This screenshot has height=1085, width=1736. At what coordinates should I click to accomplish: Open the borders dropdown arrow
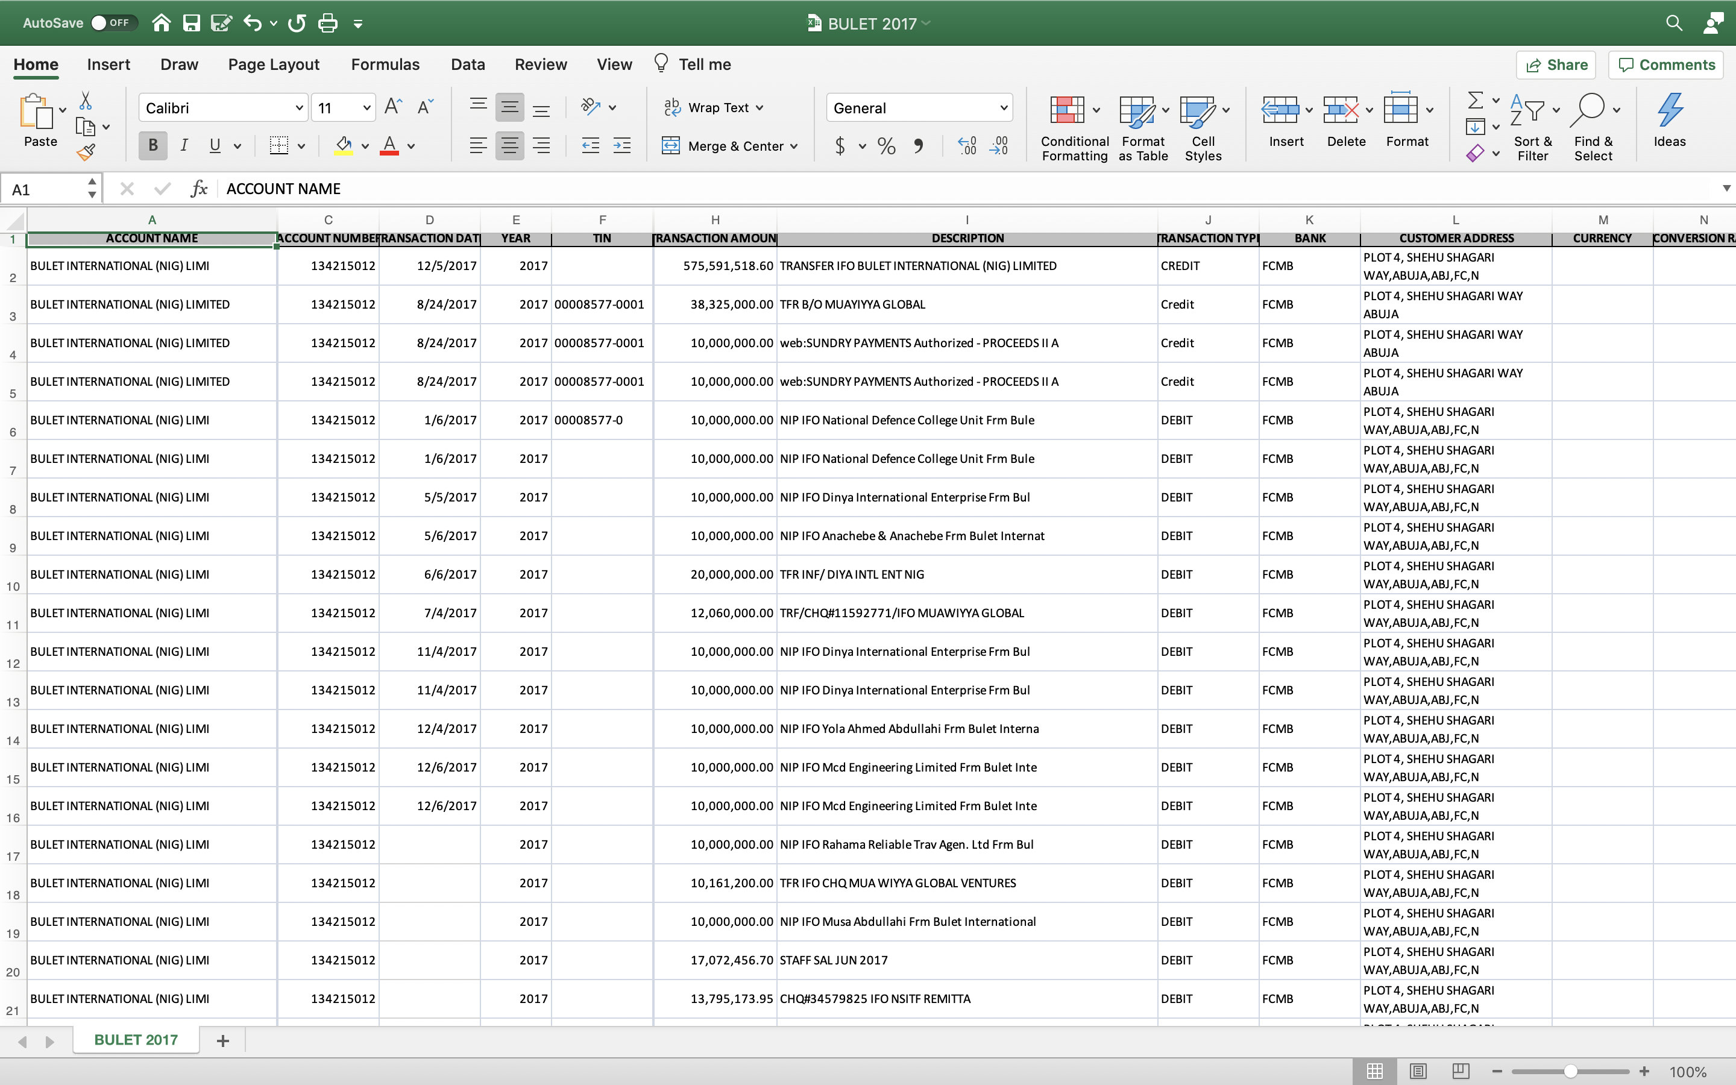[x=301, y=146]
